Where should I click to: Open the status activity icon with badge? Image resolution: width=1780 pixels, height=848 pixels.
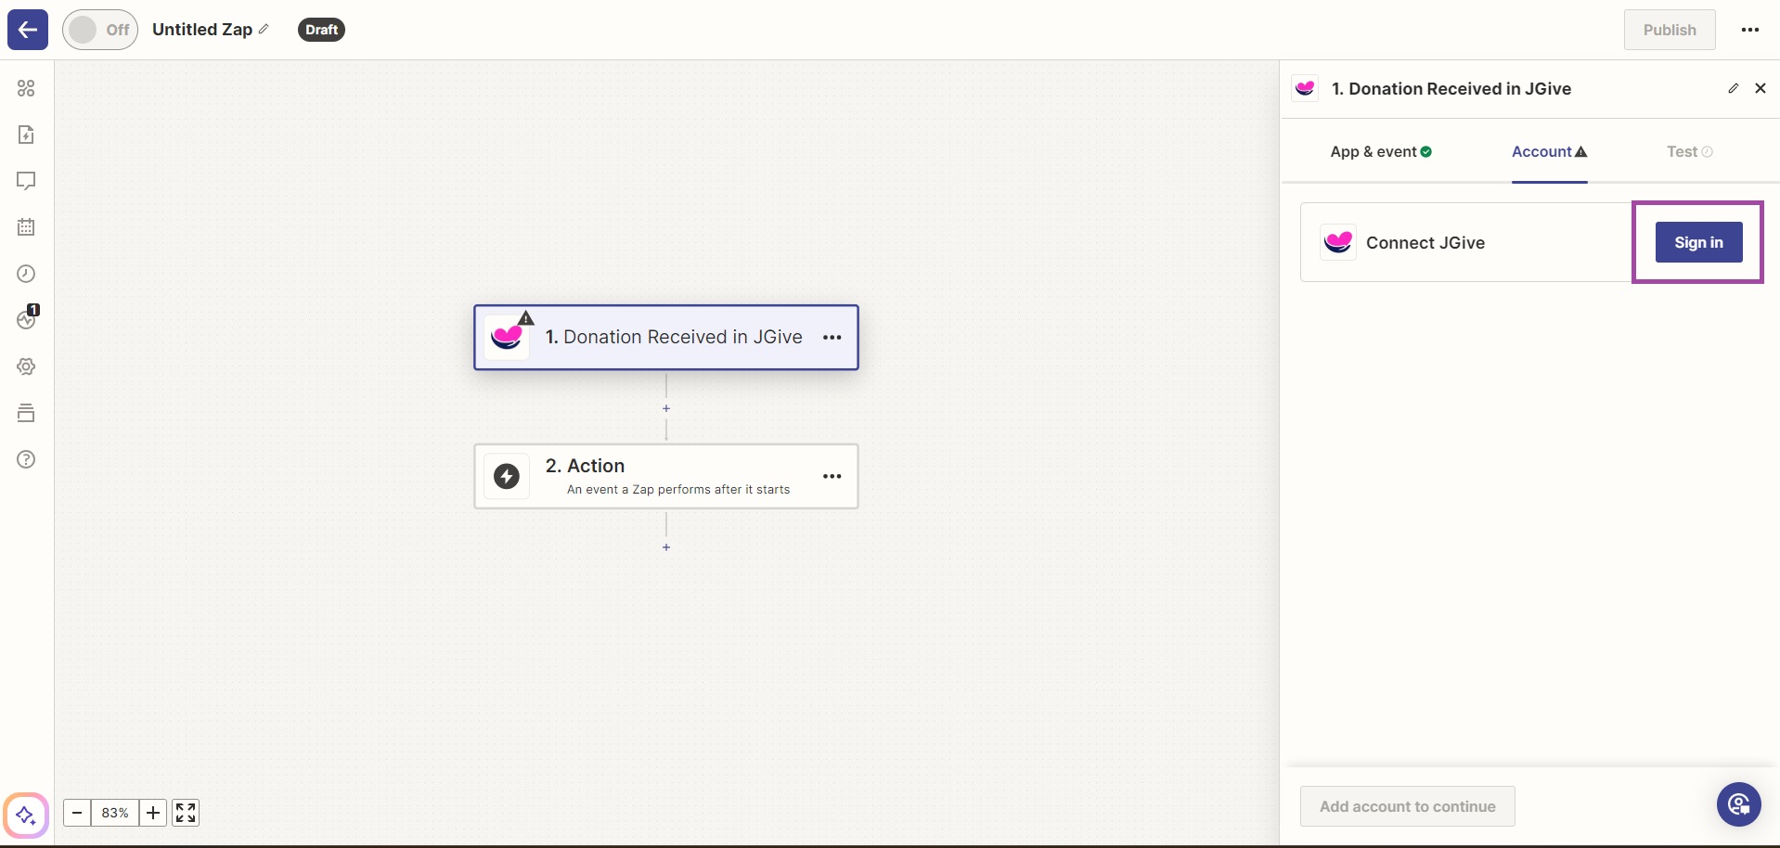point(26,318)
